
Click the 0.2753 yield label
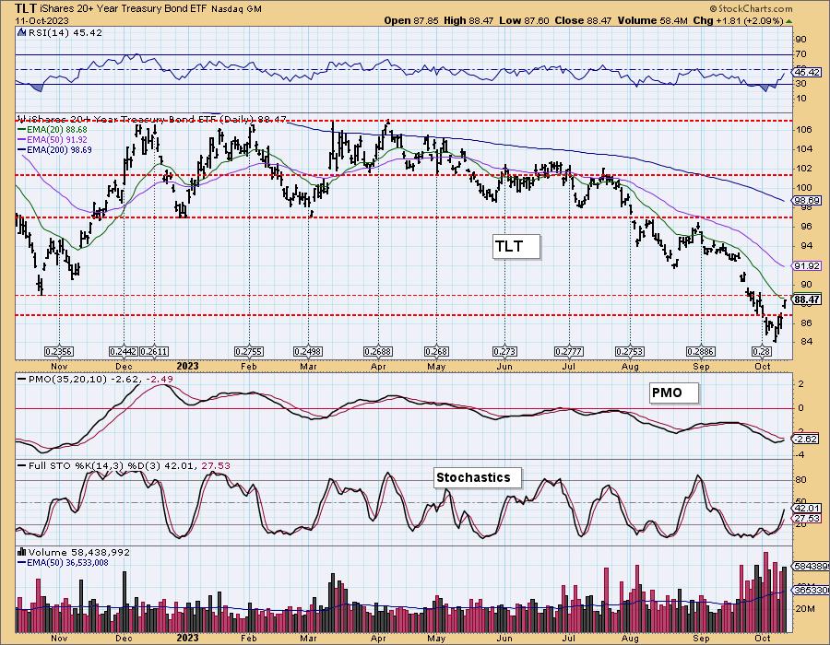[630, 352]
